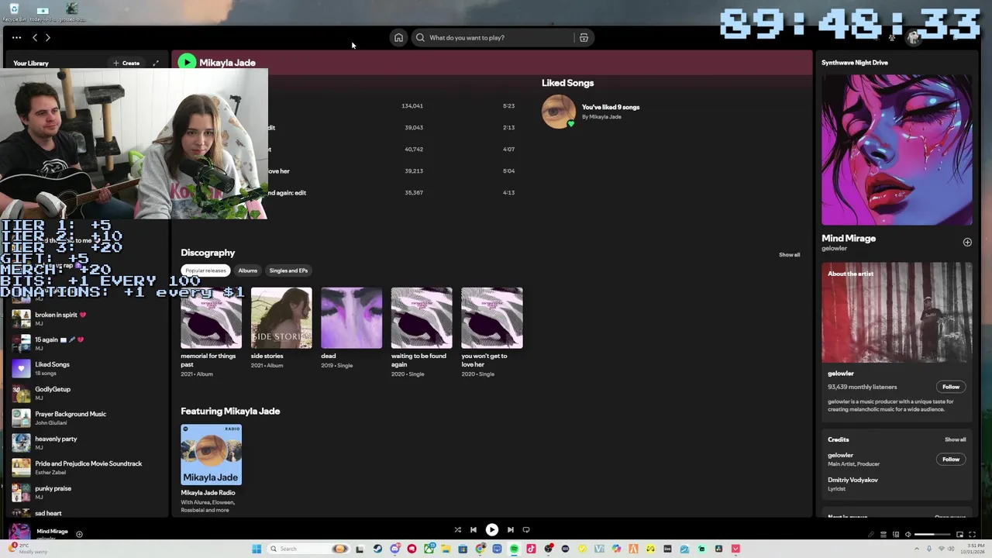Open the play queue
The height and width of the screenshot is (558, 992).
(883, 534)
